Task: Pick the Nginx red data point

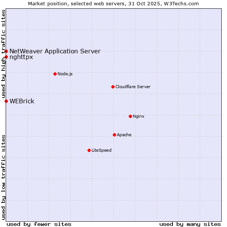Action: point(130,116)
